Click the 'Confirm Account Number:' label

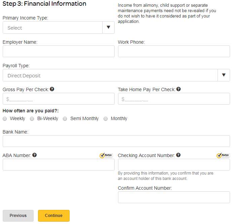point(145,188)
